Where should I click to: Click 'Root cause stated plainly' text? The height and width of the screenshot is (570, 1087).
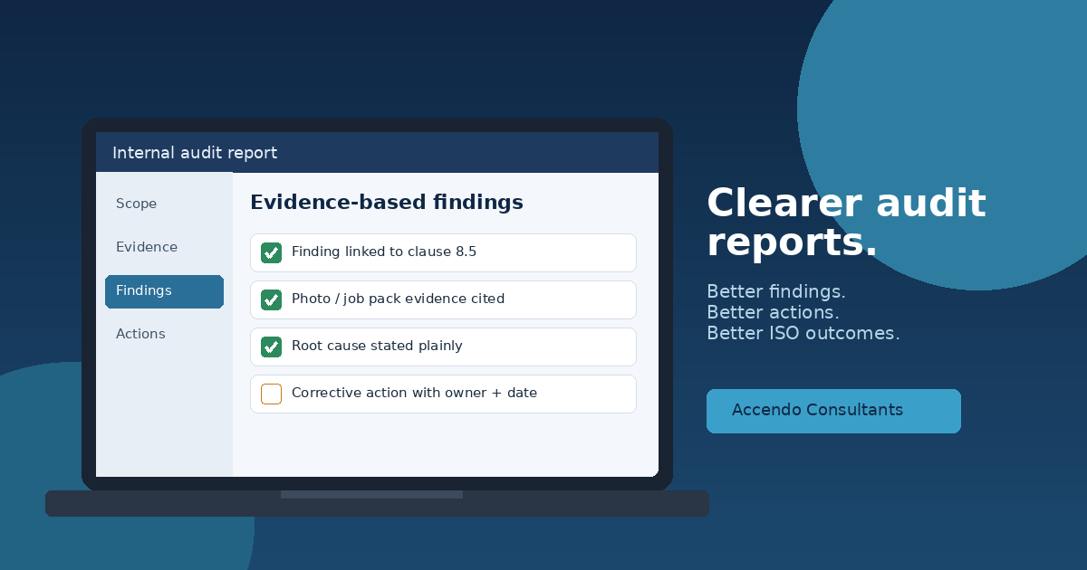pyautogui.click(x=377, y=346)
